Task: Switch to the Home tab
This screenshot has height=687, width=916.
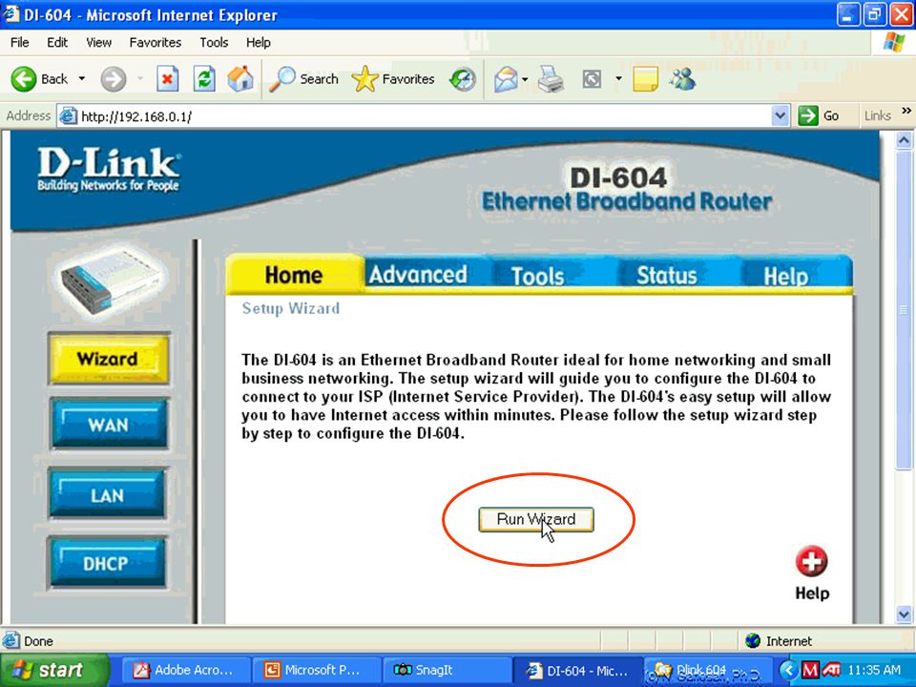Action: point(294,275)
